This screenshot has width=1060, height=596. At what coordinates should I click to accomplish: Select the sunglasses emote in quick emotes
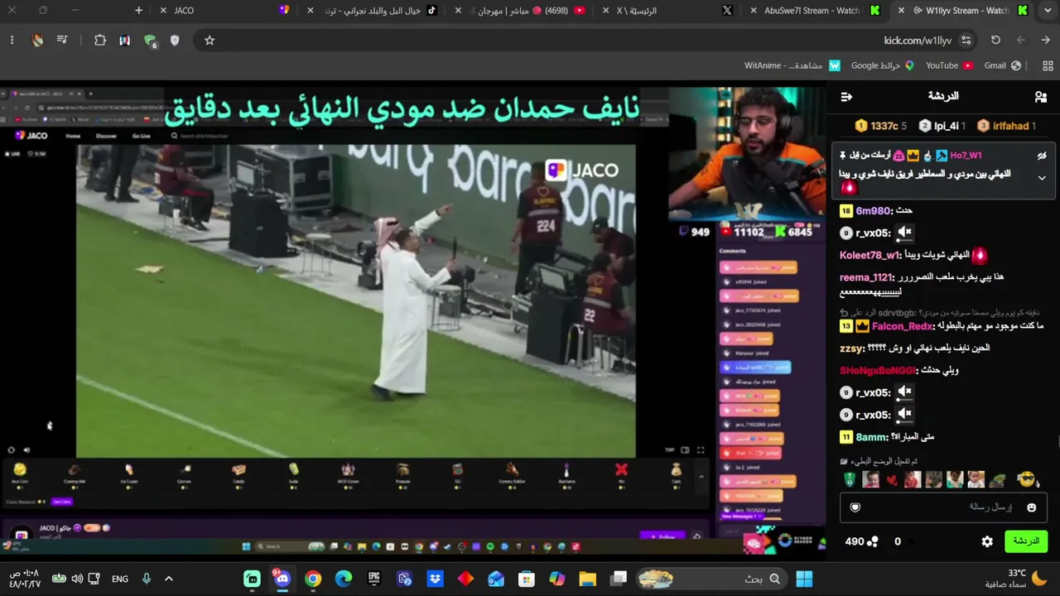(1028, 479)
